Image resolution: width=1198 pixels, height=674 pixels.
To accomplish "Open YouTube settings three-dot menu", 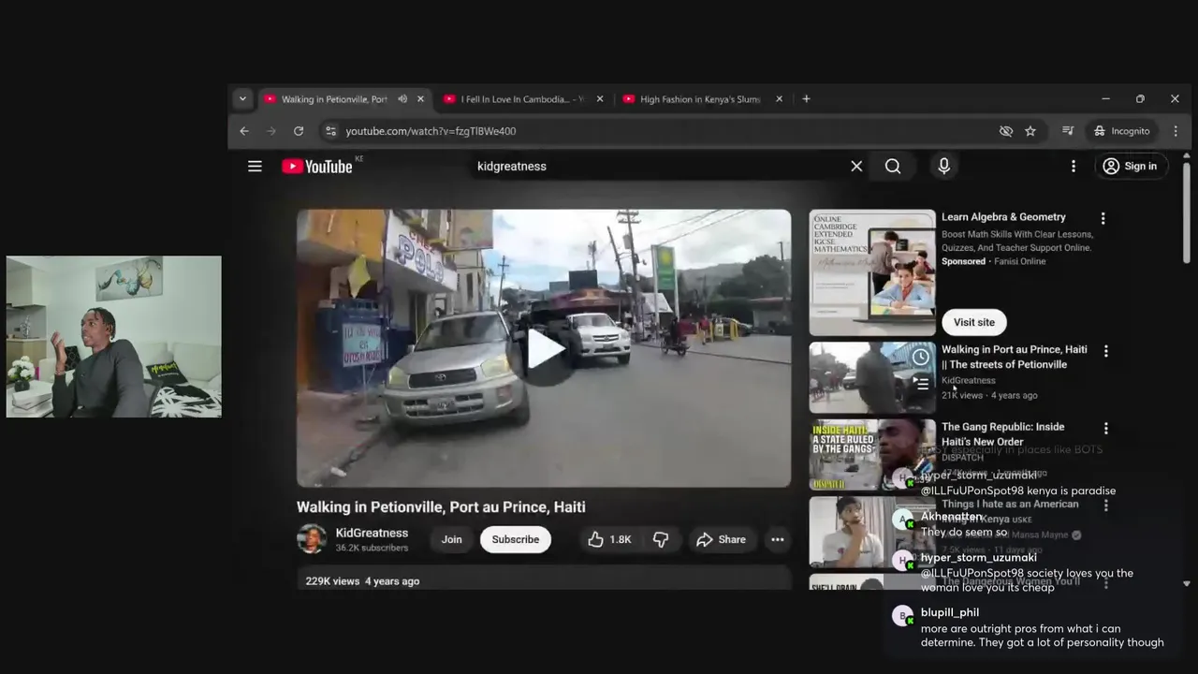I will point(1074,166).
